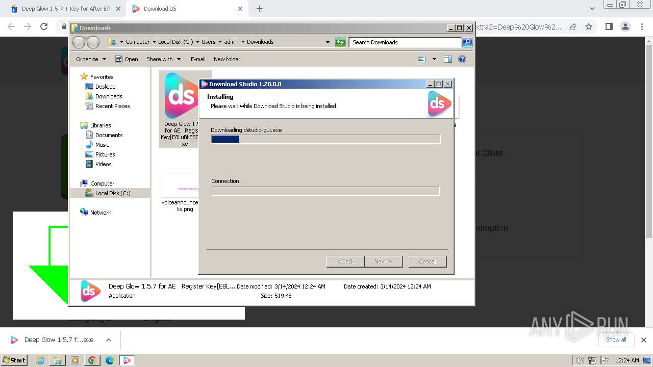Viewport: 653px width, 367px height.
Task: Click admin in the address breadcrumb
Action: click(x=231, y=42)
